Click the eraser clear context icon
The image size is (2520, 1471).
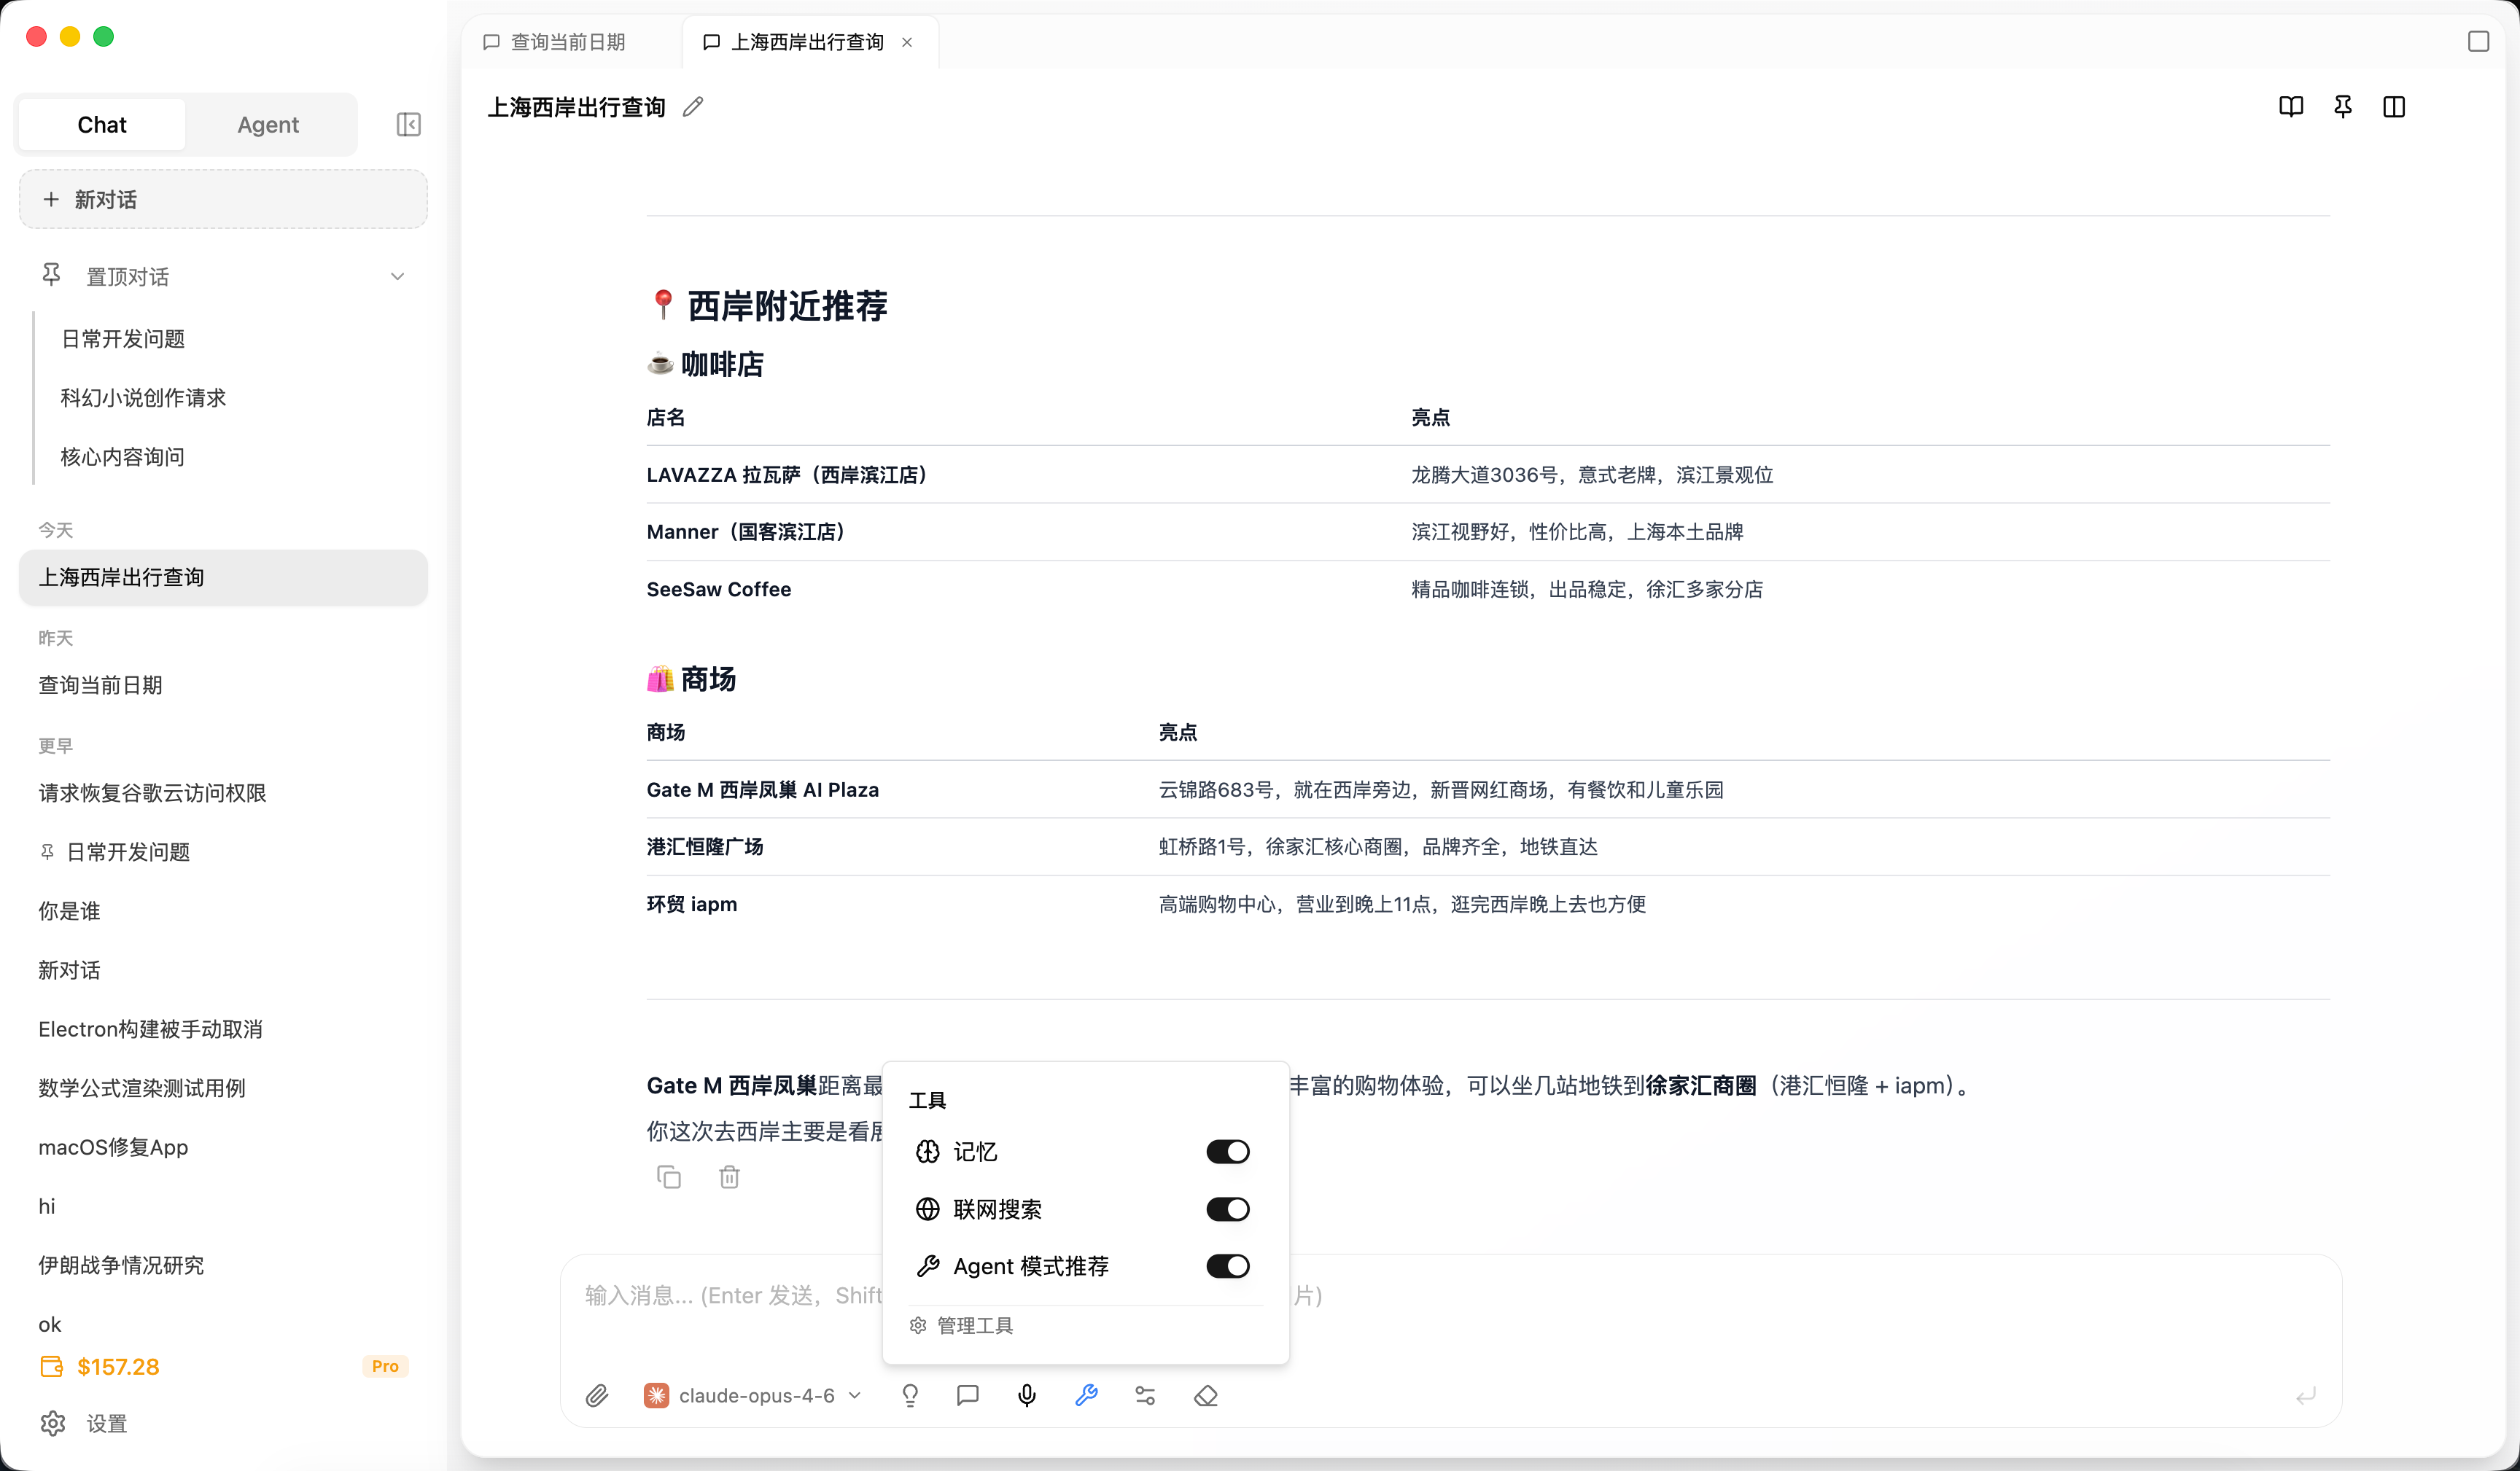click(x=1206, y=1395)
